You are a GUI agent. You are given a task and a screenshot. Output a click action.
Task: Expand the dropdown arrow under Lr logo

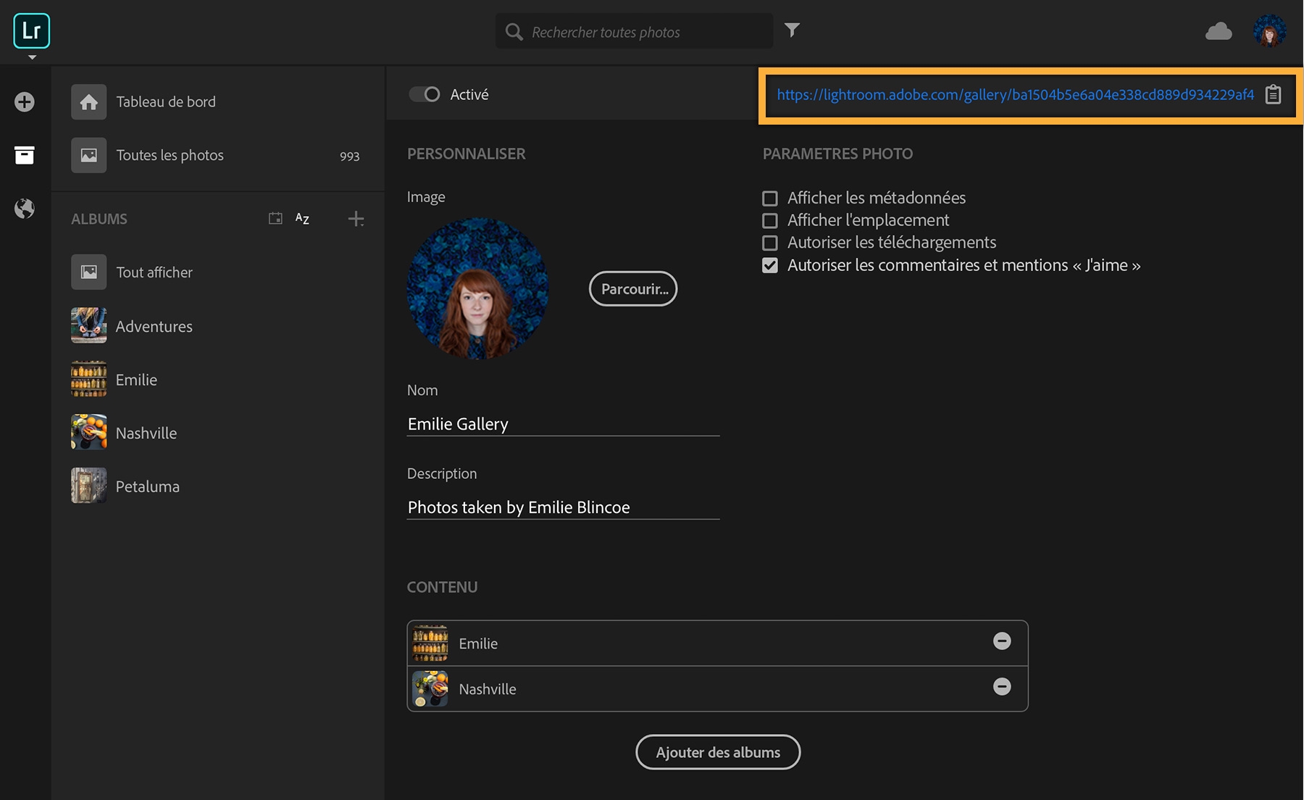32,57
